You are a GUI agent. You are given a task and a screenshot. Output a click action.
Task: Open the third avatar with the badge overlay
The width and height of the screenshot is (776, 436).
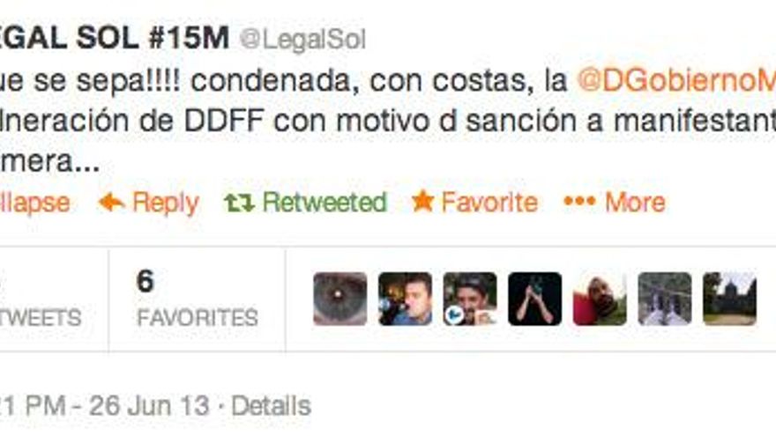470,299
